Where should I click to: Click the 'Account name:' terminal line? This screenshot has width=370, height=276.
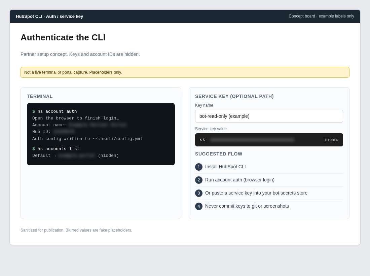click(79, 125)
